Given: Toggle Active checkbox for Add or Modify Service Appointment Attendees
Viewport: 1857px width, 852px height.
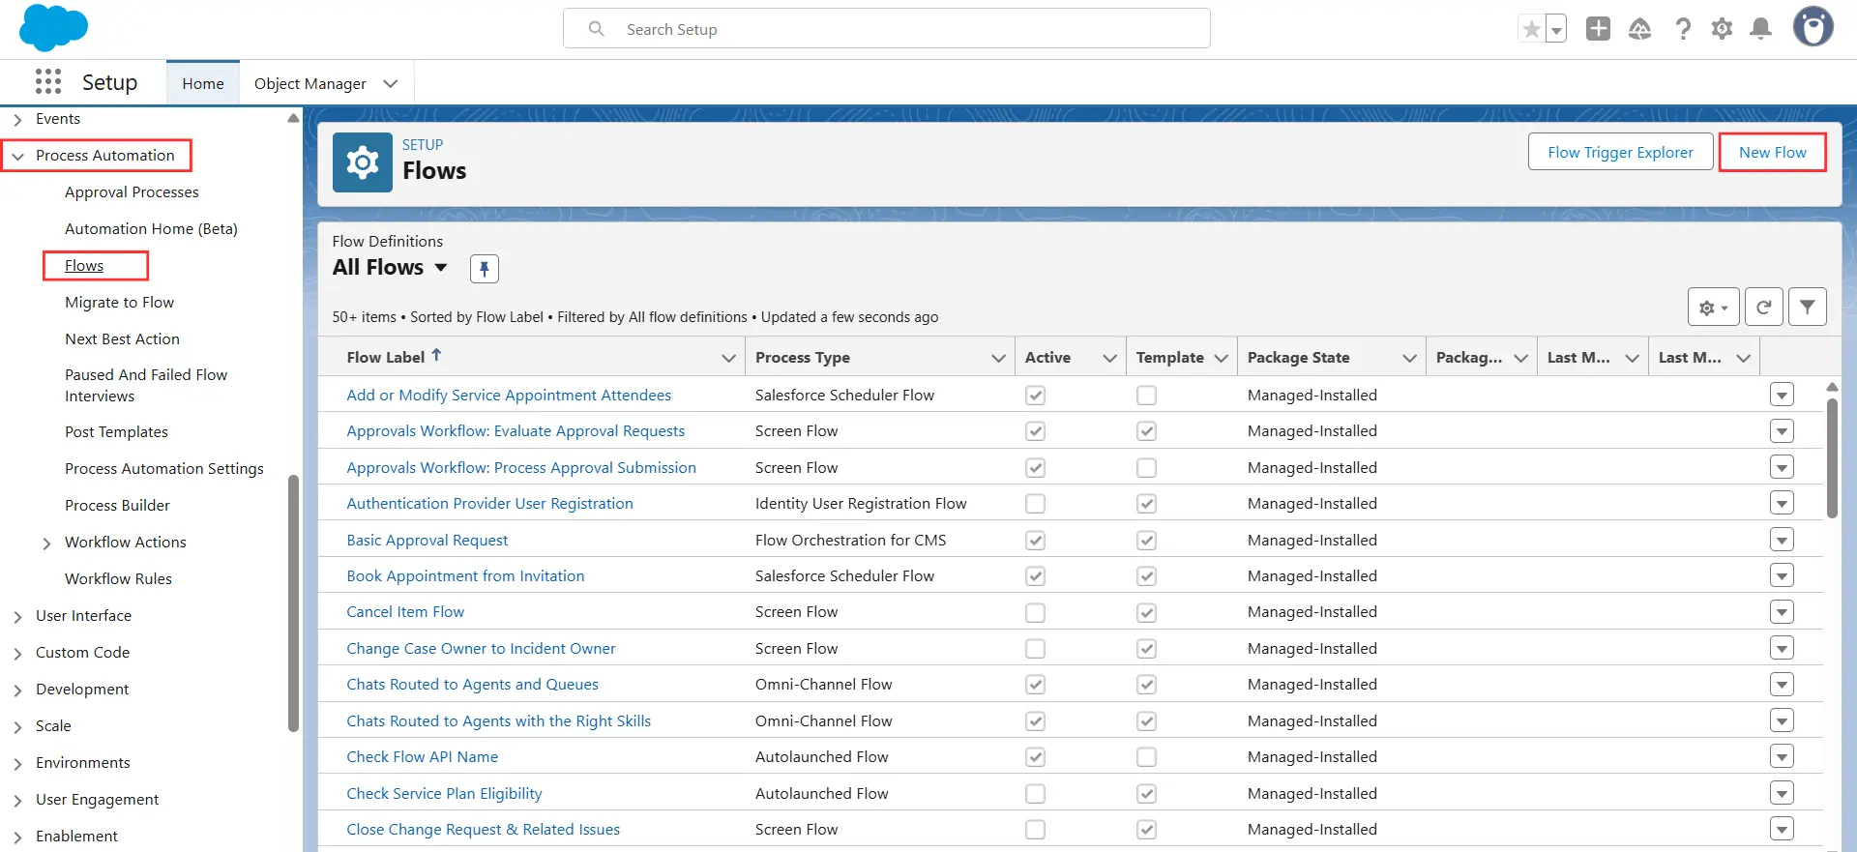Looking at the screenshot, I should tap(1035, 396).
